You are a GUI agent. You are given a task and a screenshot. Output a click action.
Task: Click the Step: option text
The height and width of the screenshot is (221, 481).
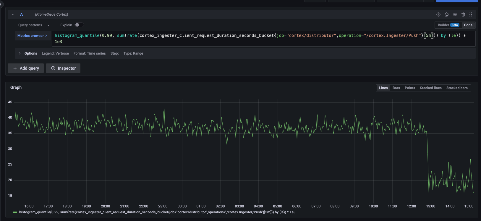(x=114, y=53)
